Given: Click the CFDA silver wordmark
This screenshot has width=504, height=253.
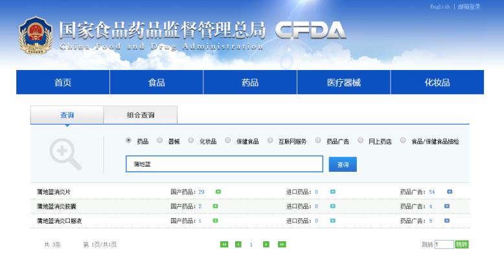Looking at the screenshot, I should [310, 30].
